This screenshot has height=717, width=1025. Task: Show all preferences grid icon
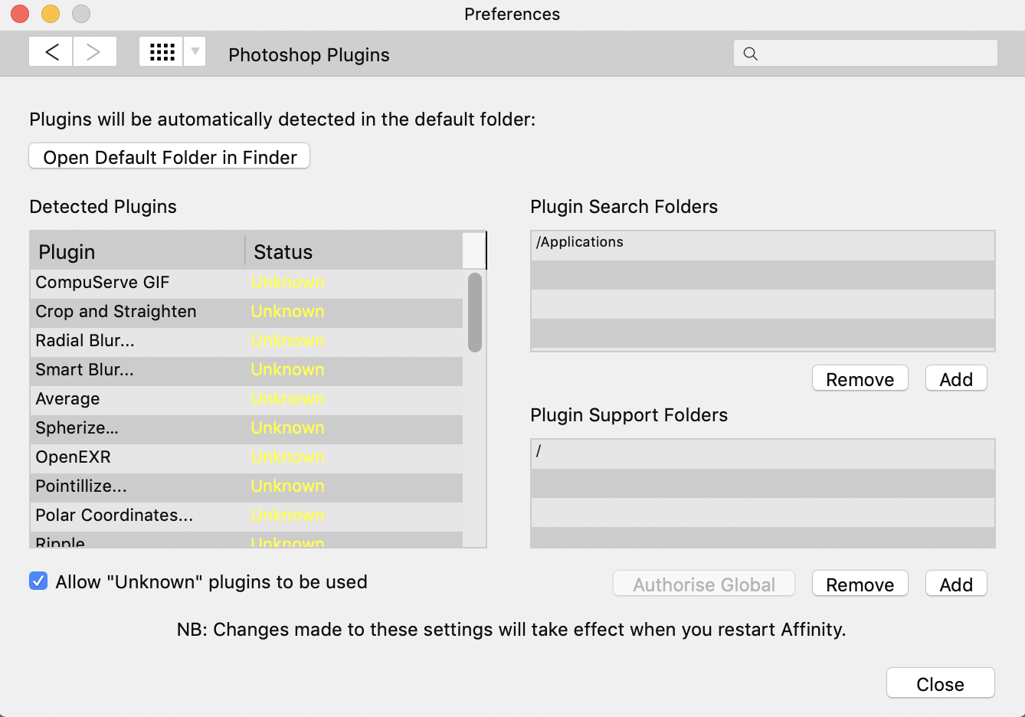tap(162, 52)
